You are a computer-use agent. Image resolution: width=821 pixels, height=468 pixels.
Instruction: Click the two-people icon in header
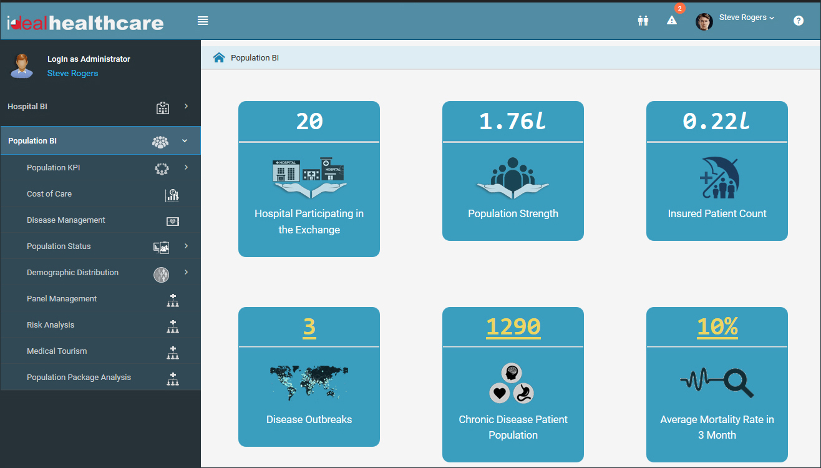pos(643,21)
